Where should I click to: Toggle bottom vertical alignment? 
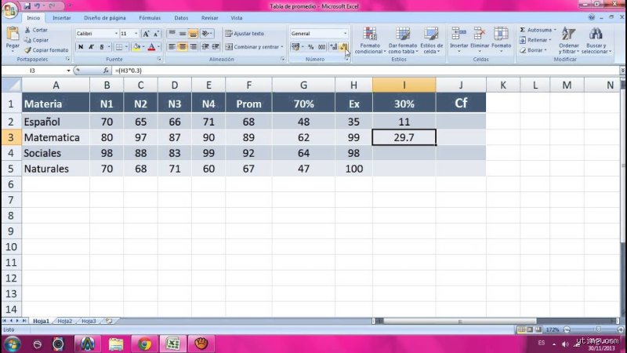pyautogui.click(x=193, y=34)
